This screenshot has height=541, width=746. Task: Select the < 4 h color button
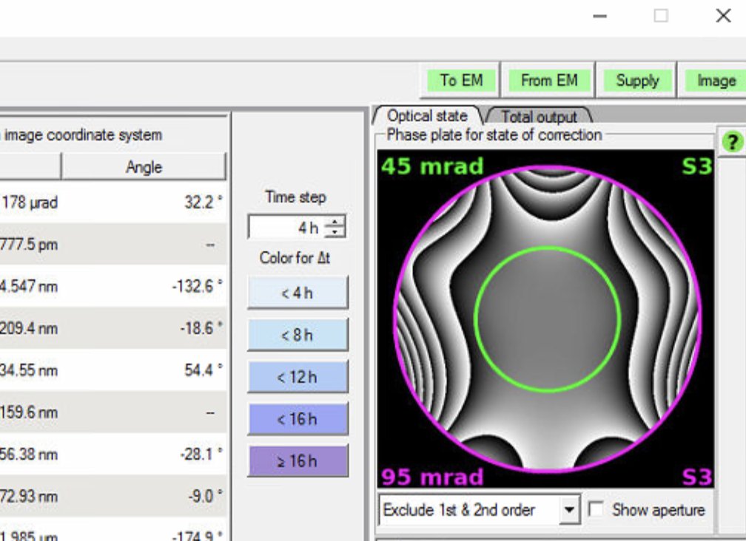point(298,292)
